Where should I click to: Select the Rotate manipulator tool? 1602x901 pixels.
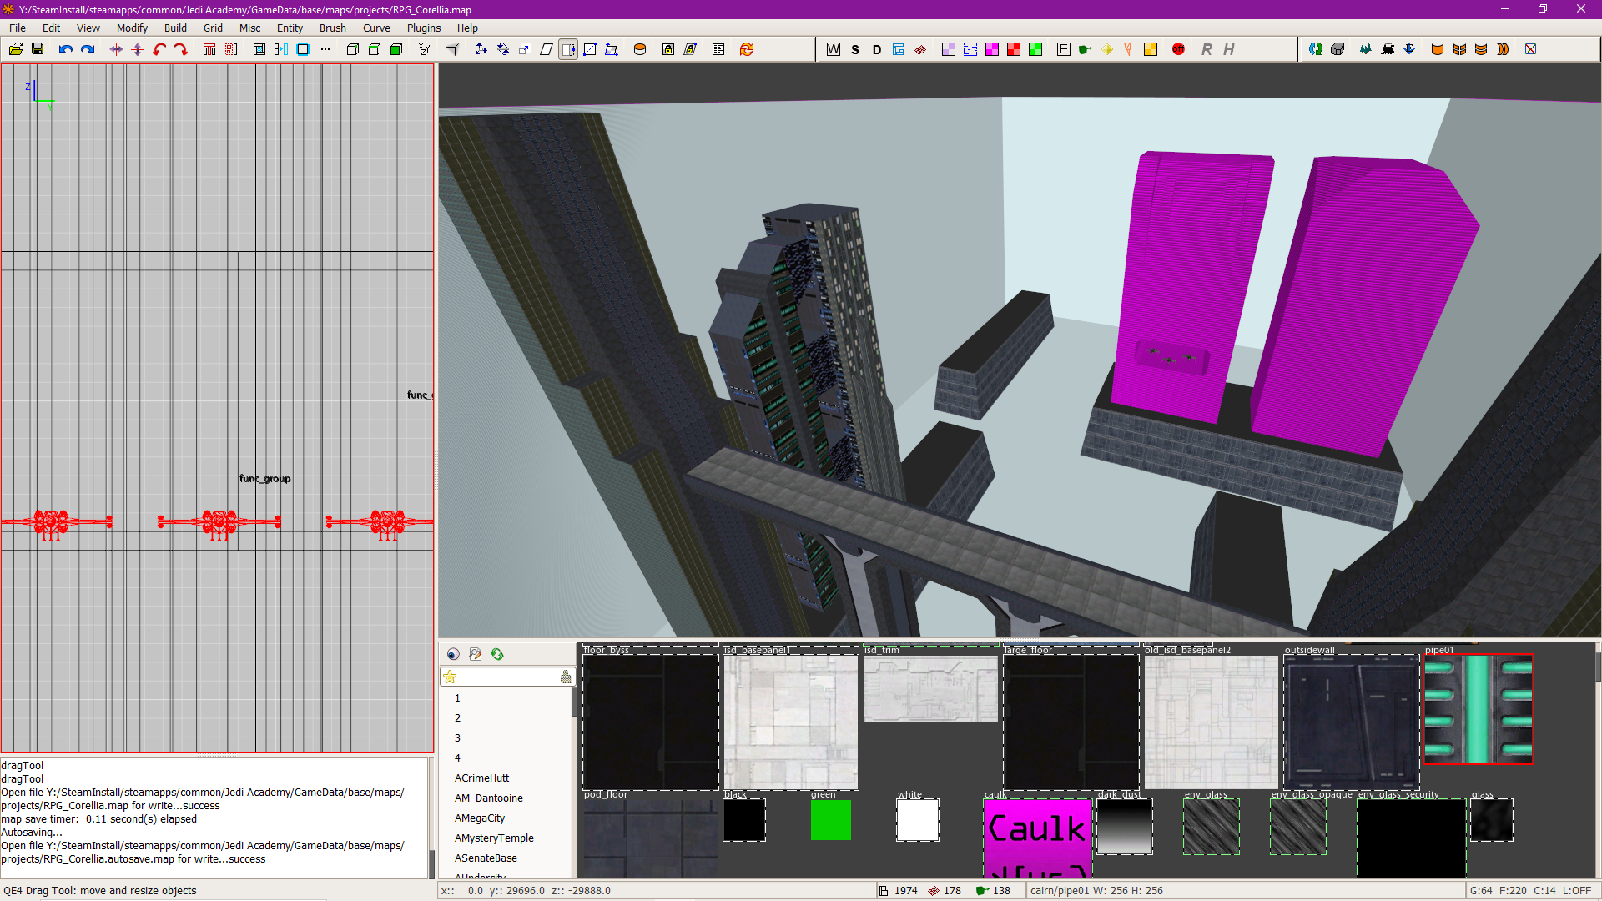pos(503,49)
